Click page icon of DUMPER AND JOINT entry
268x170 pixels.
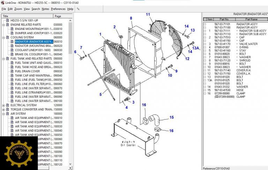pyautogui.click(x=12, y=33)
